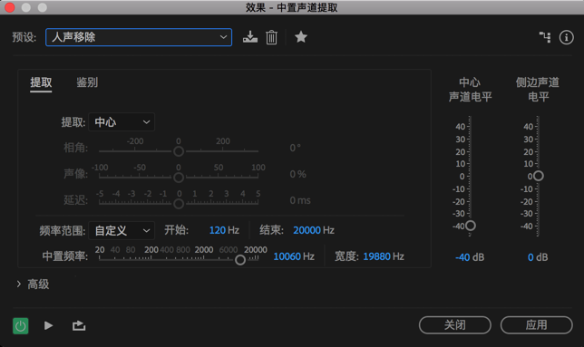Mark preset as favorite with star icon

click(x=301, y=37)
